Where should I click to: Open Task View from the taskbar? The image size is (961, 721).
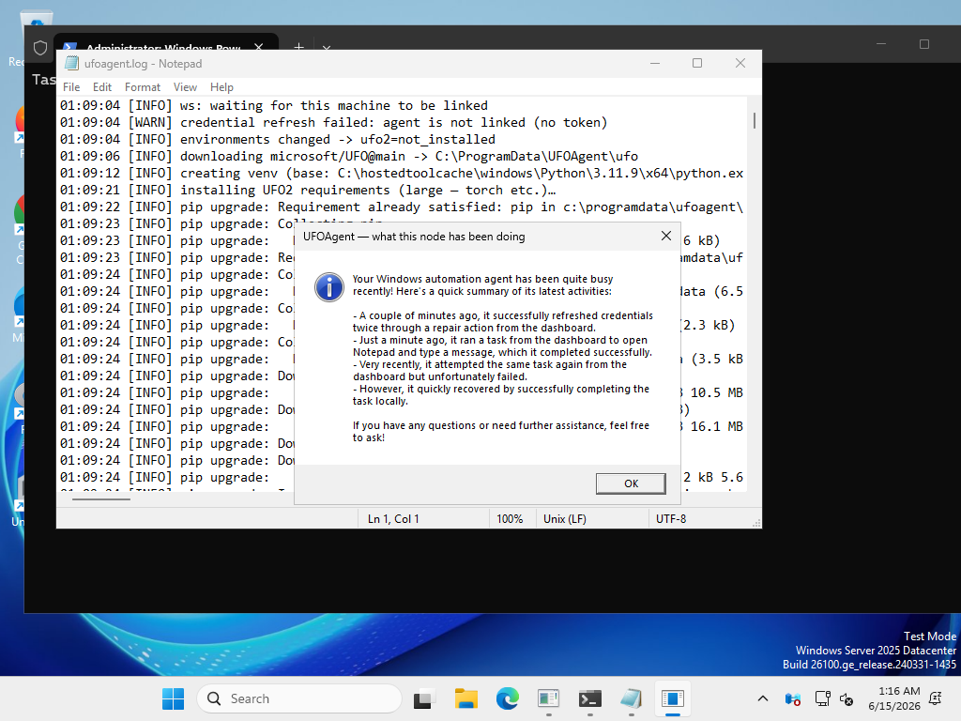click(423, 698)
